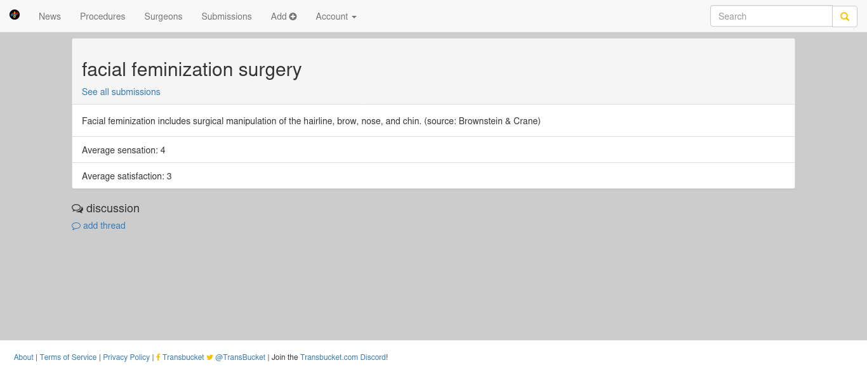The width and height of the screenshot is (867, 372).
Task: Expand the Account dropdown caret
Action: click(x=354, y=17)
